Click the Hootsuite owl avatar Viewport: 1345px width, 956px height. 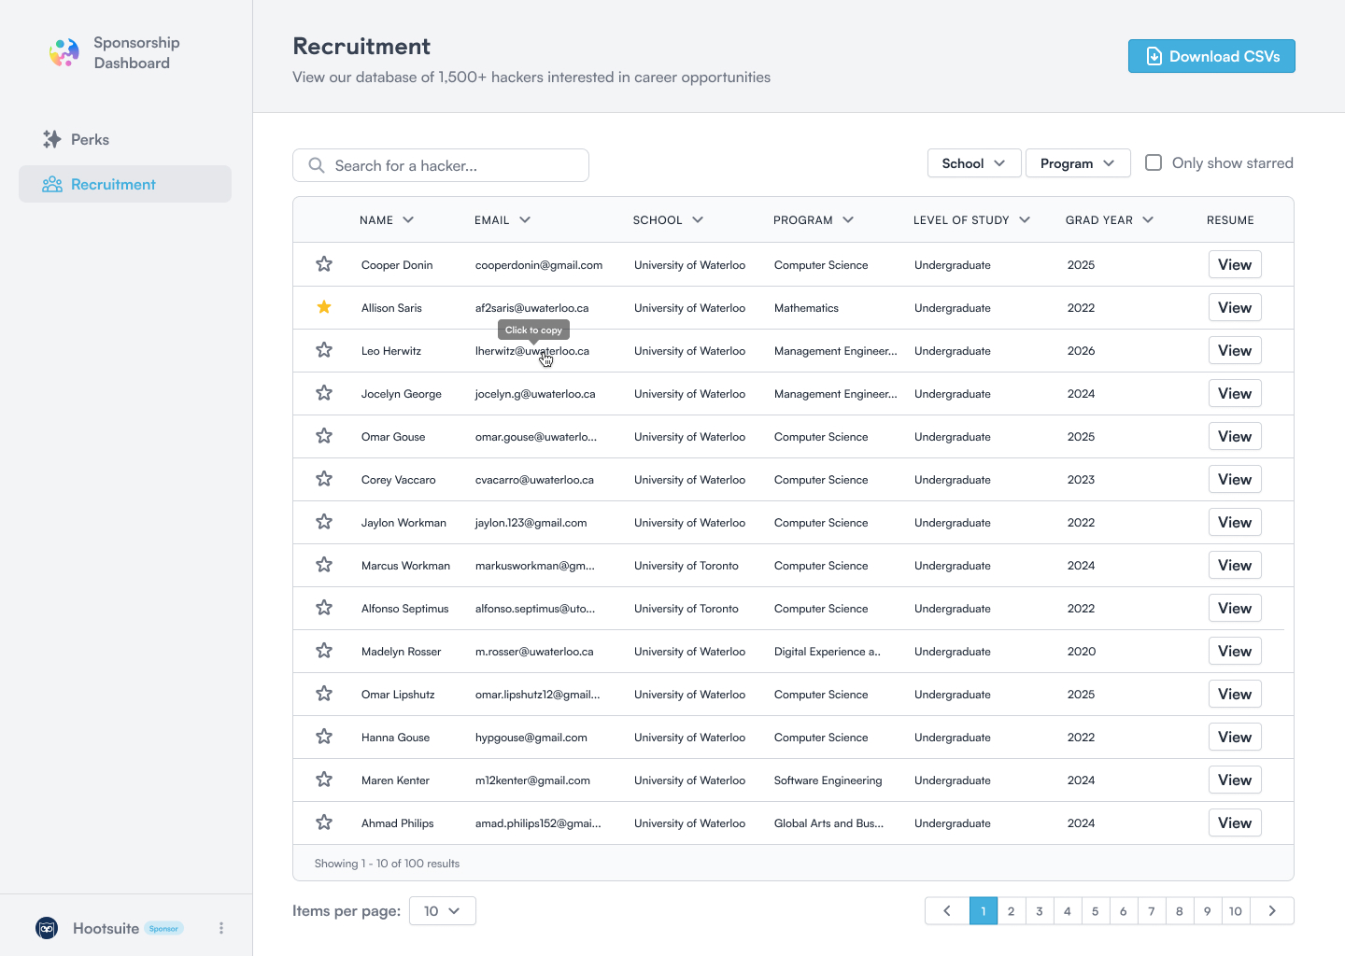click(47, 928)
